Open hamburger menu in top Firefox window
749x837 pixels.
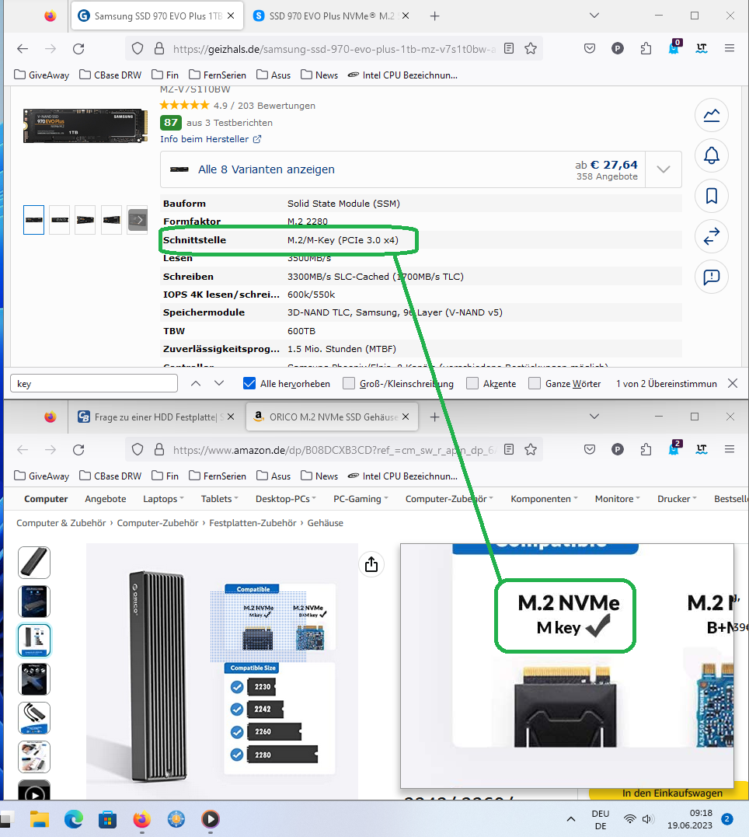click(730, 49)
